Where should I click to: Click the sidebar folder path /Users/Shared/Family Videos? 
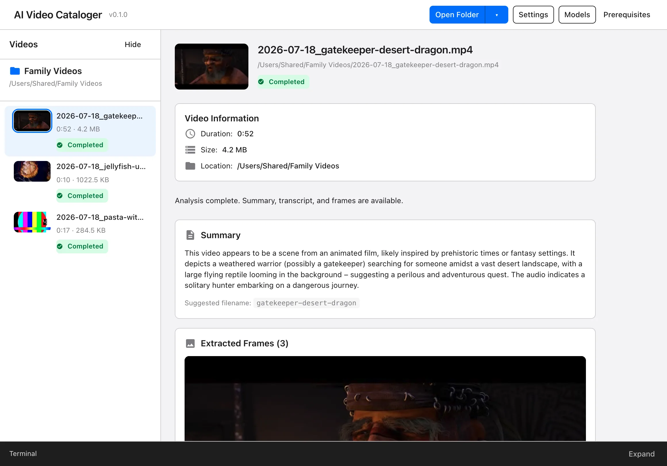(x=55, y=84)
